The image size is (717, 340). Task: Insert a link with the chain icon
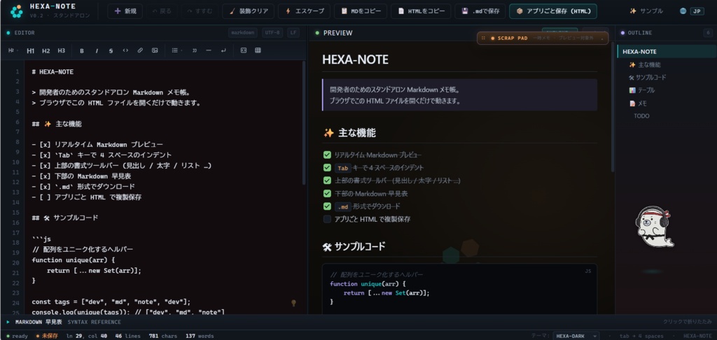pos(140,50)
